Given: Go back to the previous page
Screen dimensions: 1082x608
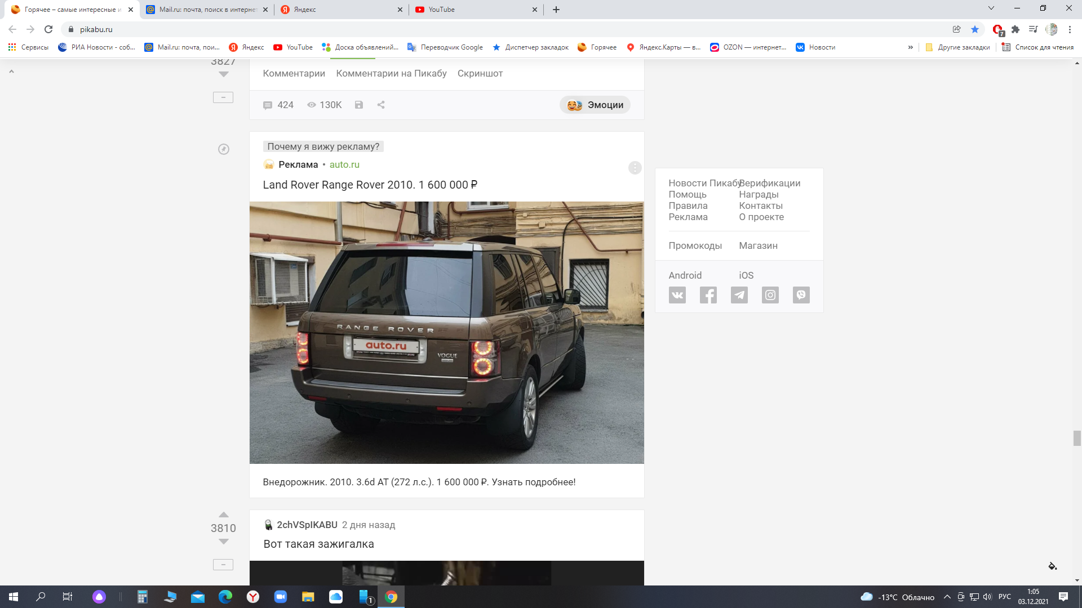Looking at the screenshot, I should (x=12, y=29).
